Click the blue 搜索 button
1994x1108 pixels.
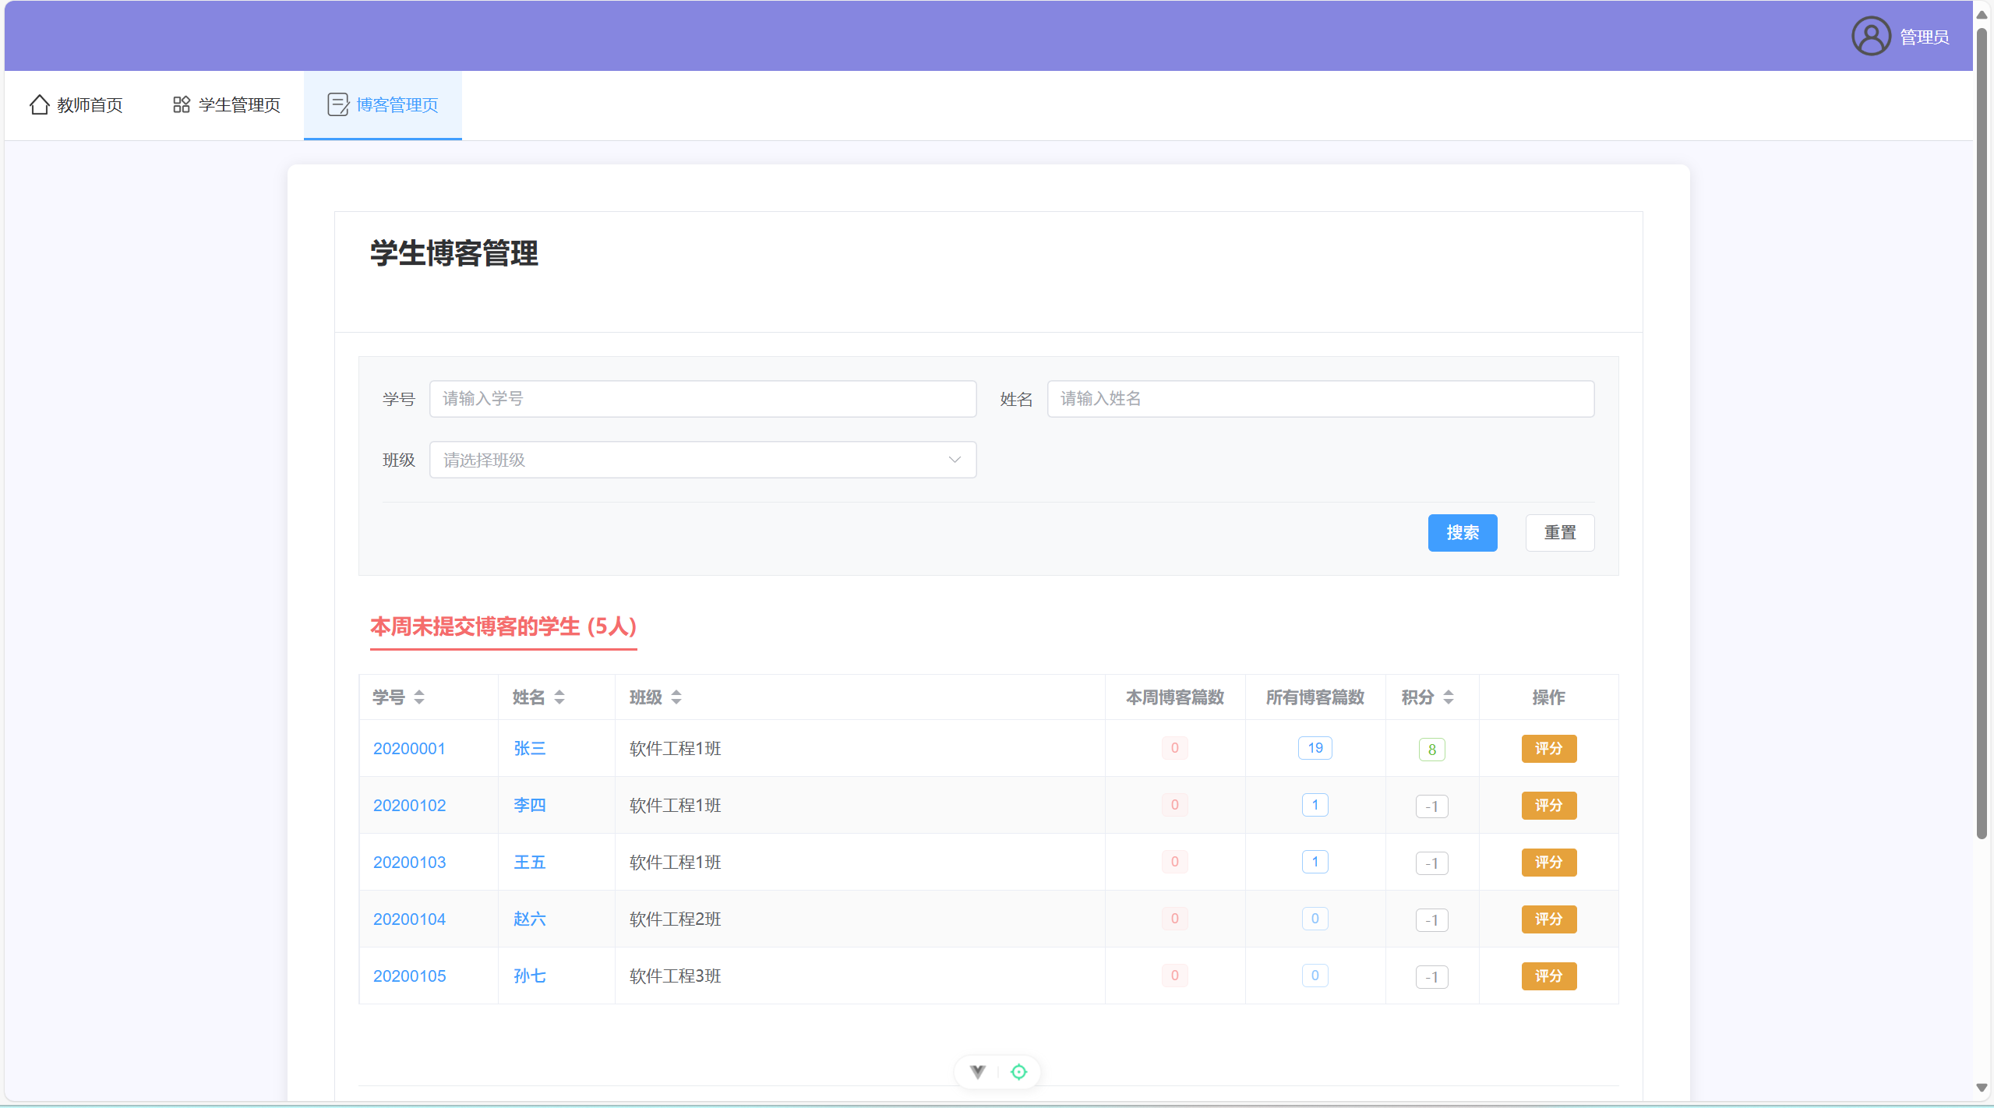click(x=1462, y=532)
